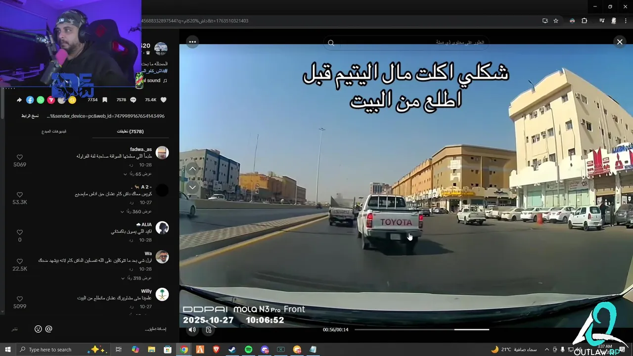The width and height of the screenshot is (633, 356).
Task: Open fadwa._as profile avatar
Action: pyautogui.click(x=162, y=152)
